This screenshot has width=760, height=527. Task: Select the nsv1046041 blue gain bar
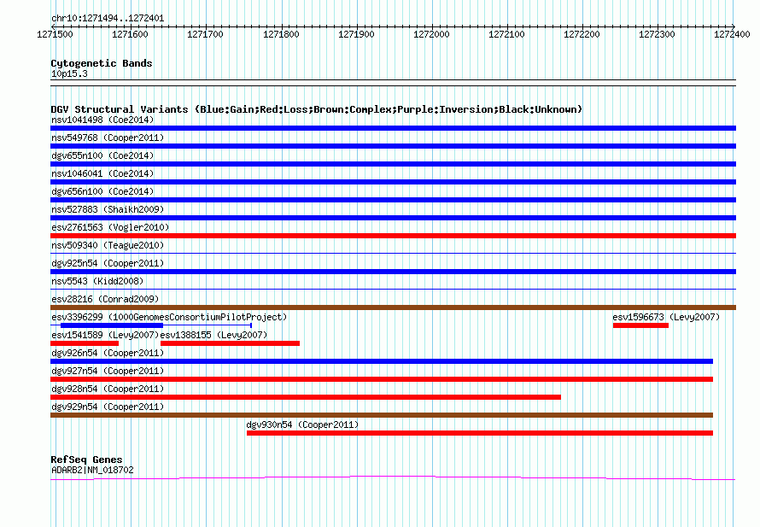click(393, 182)
